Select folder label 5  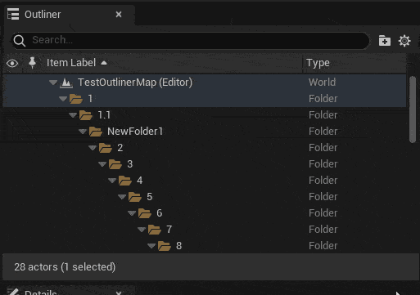click(x=149, y=197)
